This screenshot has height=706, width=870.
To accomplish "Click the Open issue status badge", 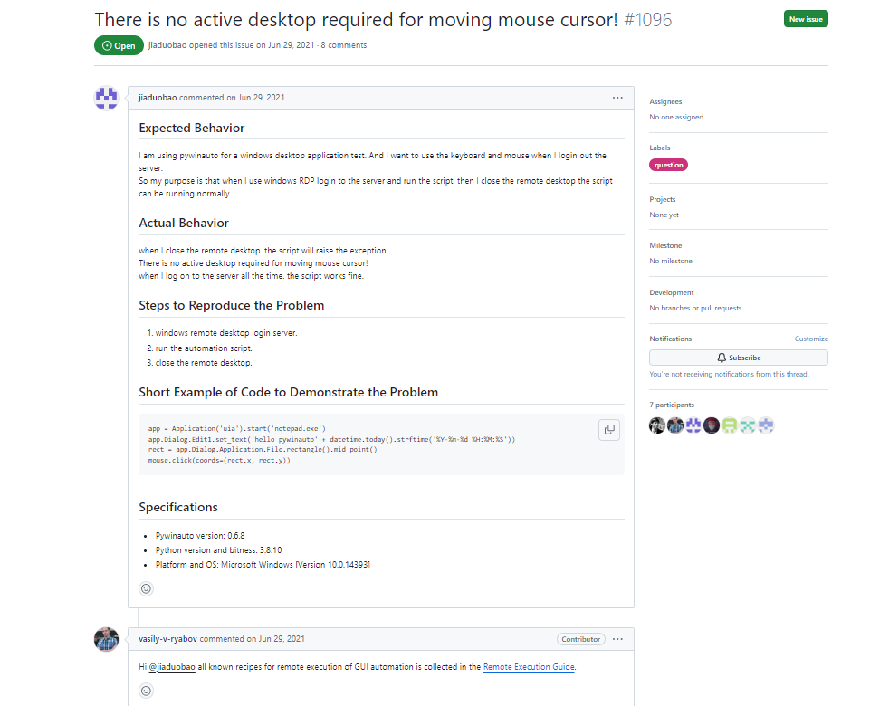I will (x=119, y=45).
